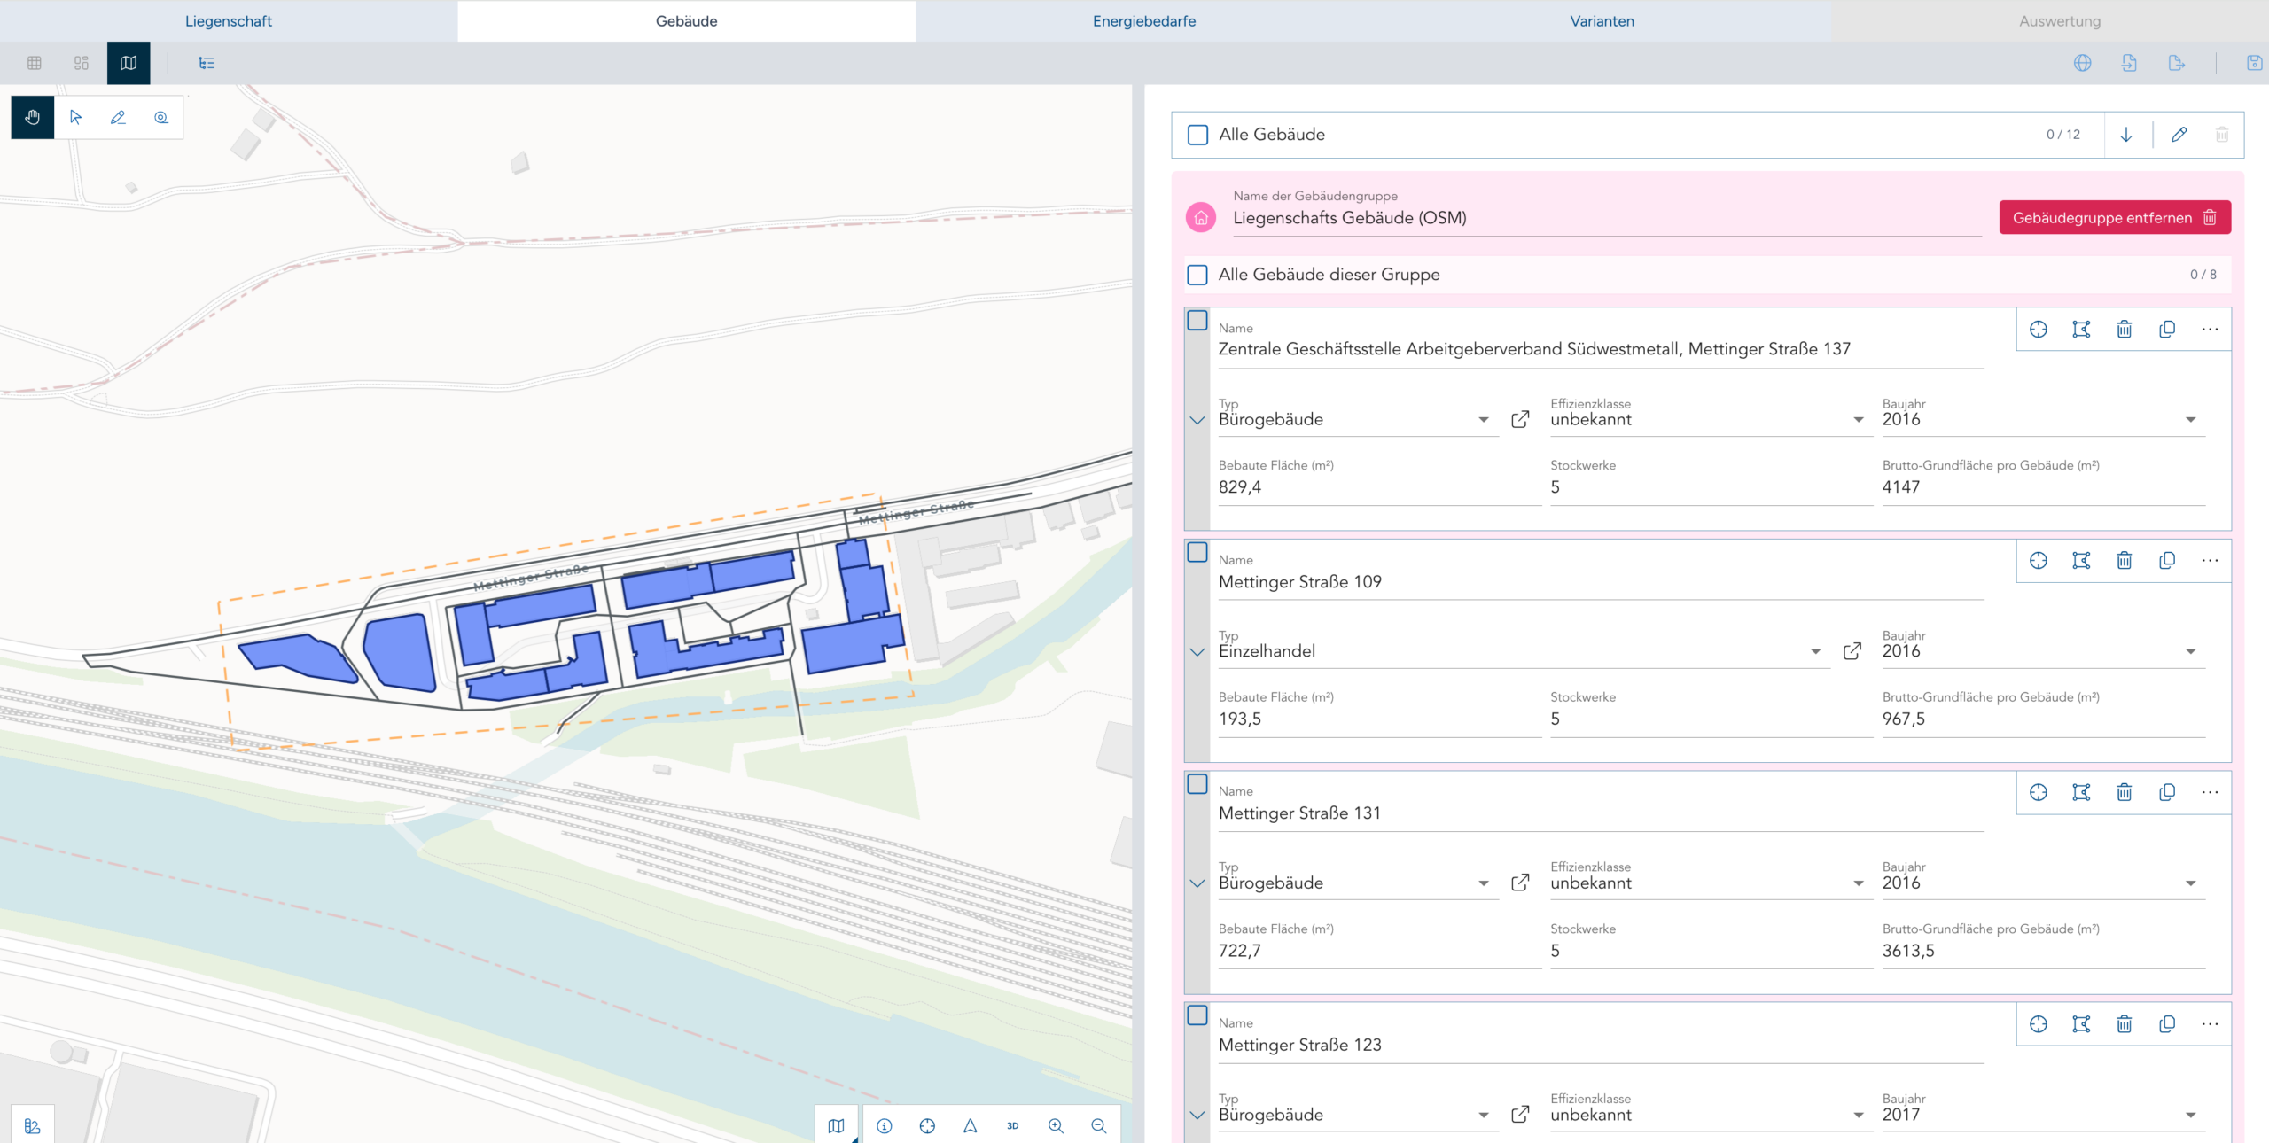
Task: Check the Alle Gebäude checkbox
Action: click(x=1197, y=135)
